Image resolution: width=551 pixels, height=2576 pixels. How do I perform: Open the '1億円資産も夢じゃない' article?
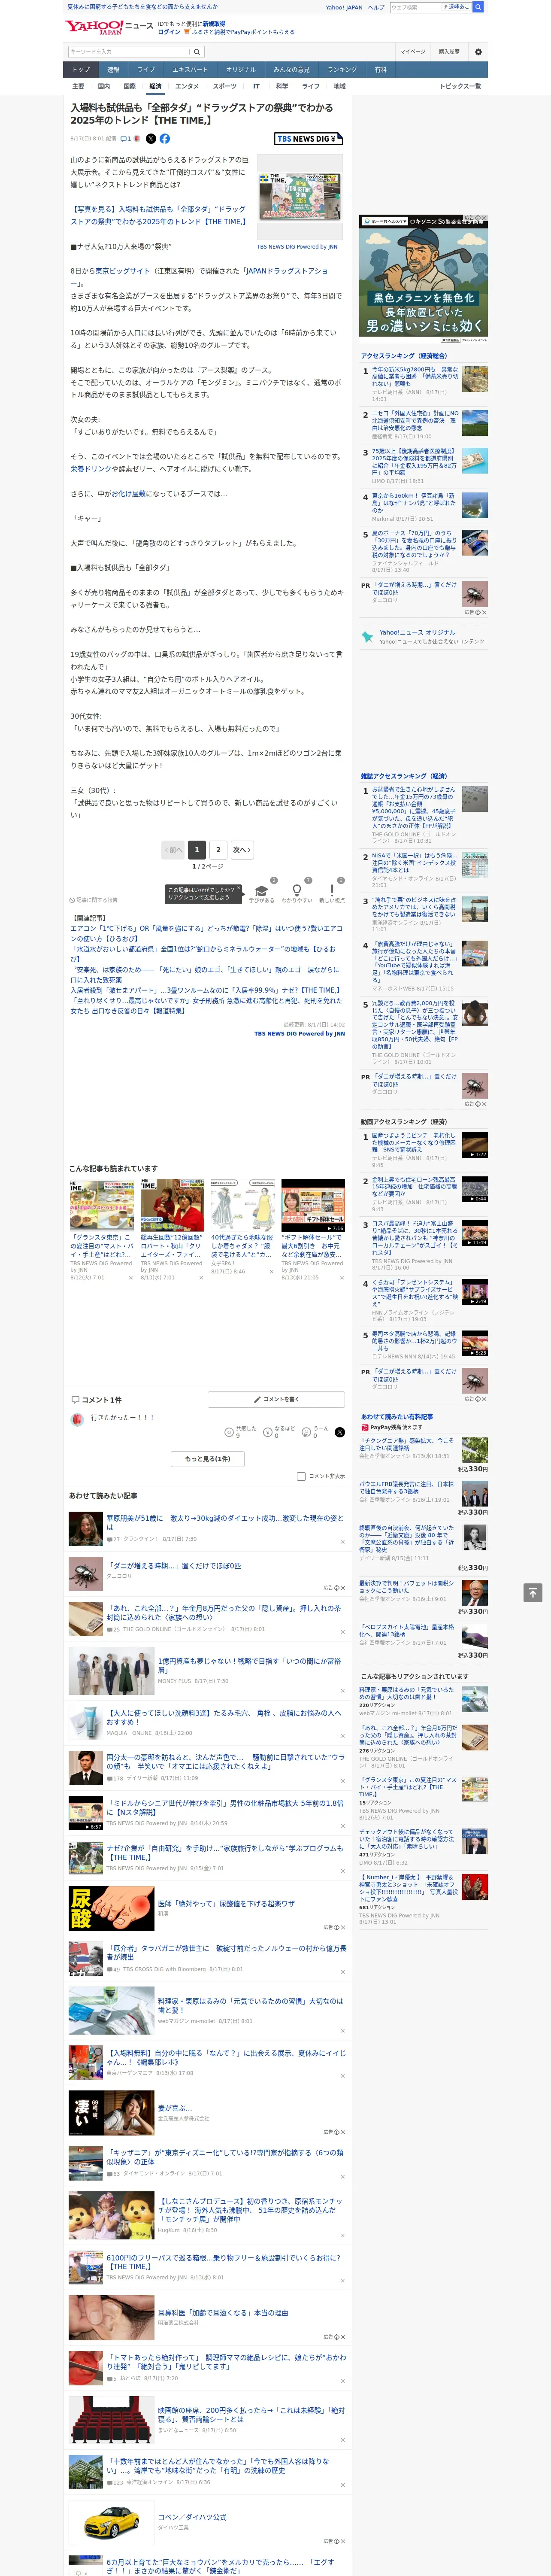click(250, 1665)
